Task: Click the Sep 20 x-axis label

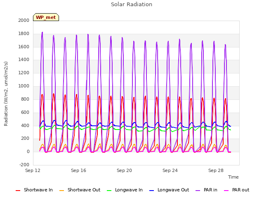Action: [x=124, y=170]
